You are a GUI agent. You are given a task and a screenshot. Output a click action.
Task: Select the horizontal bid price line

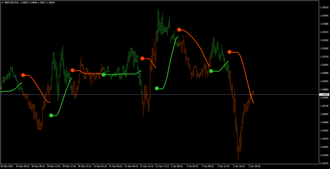pyautogui.click(x=160, y=95)
